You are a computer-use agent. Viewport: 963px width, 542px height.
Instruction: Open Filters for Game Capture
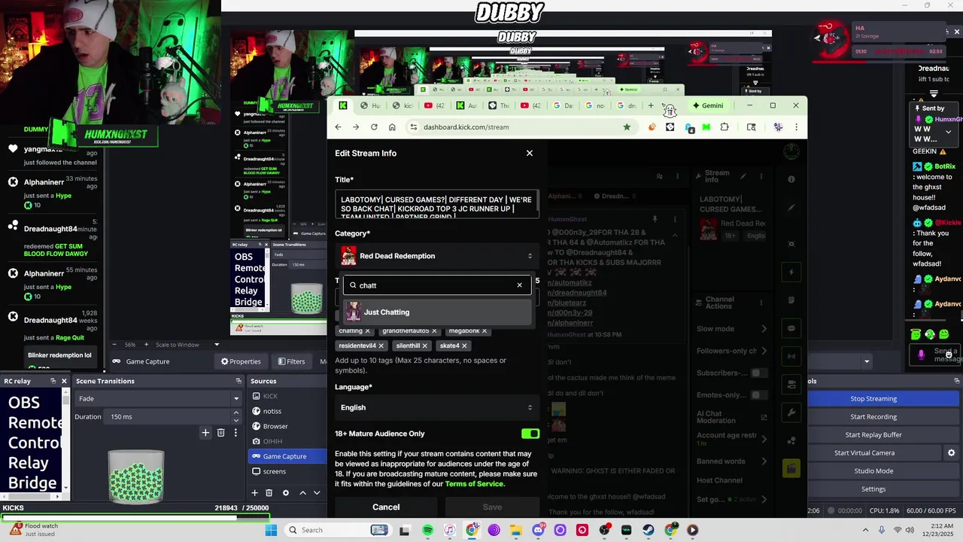click(x=291, y=361)
